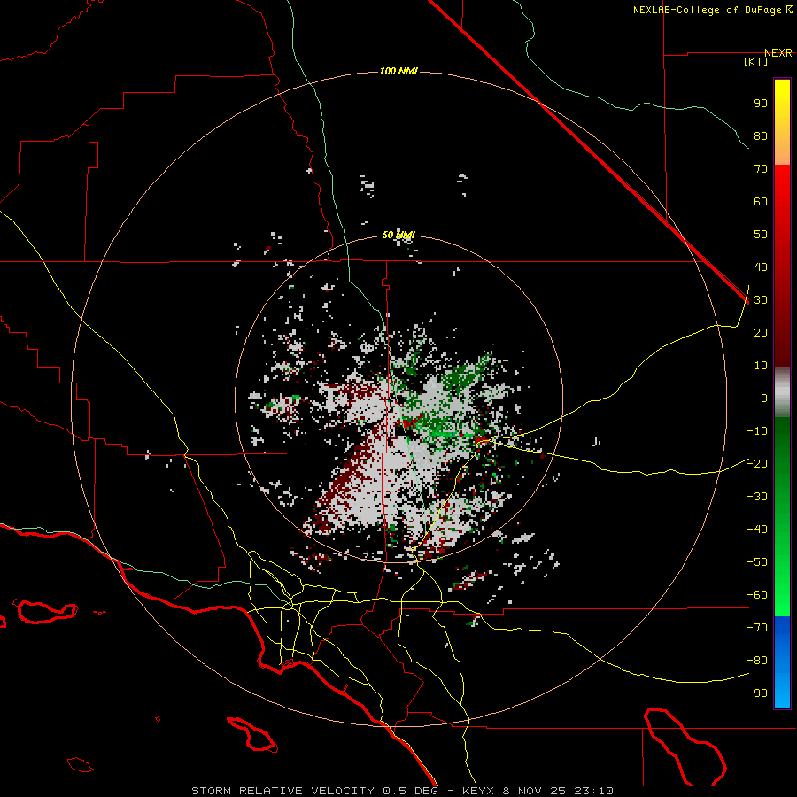The image size is (797, 797).
Task: Select the -40 value on the velocity scale
Action: pos(757,530)
